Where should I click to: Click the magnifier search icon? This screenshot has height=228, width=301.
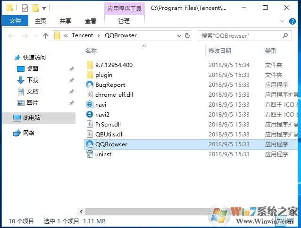[285, 35]
